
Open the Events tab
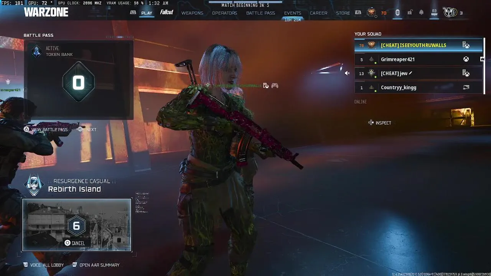[293, 13]
